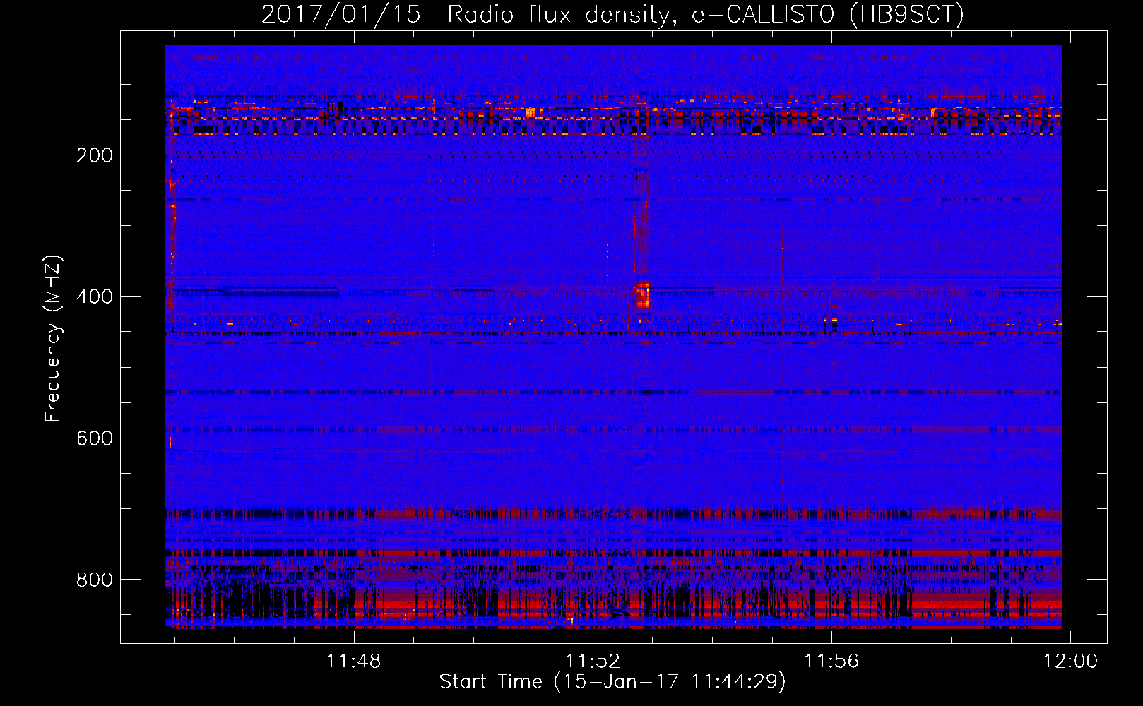Click the 400 frequency tick label

(x=95, y=297)
